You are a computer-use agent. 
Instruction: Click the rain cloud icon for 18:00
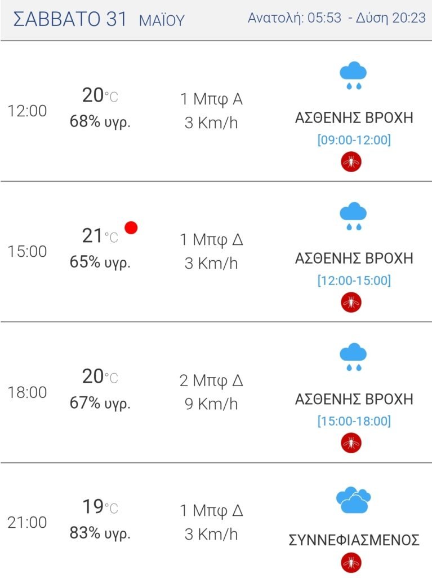(x=353, y=357)
